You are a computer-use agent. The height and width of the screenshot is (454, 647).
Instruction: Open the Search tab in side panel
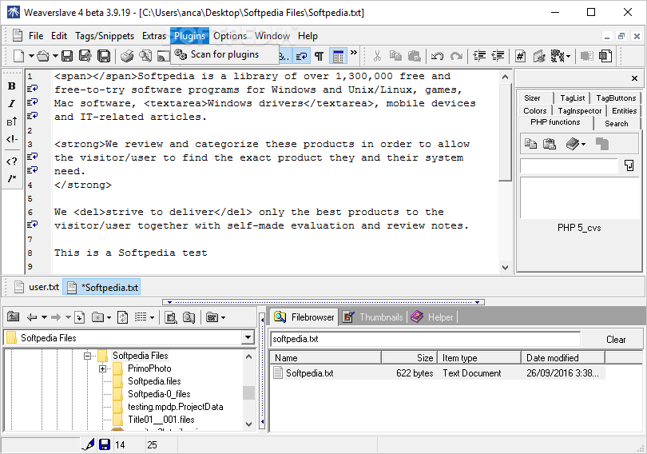[617, 123]
